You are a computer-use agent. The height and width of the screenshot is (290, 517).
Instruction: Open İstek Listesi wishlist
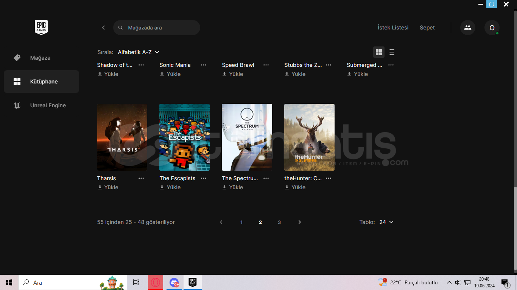click(393, 28)
